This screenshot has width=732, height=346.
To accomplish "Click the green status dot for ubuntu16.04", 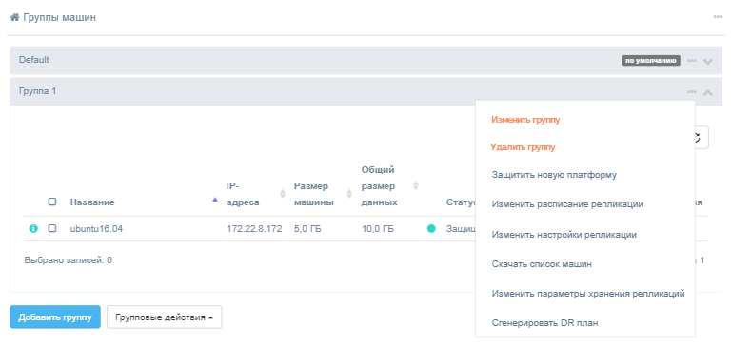I will [x=431, y=228].
